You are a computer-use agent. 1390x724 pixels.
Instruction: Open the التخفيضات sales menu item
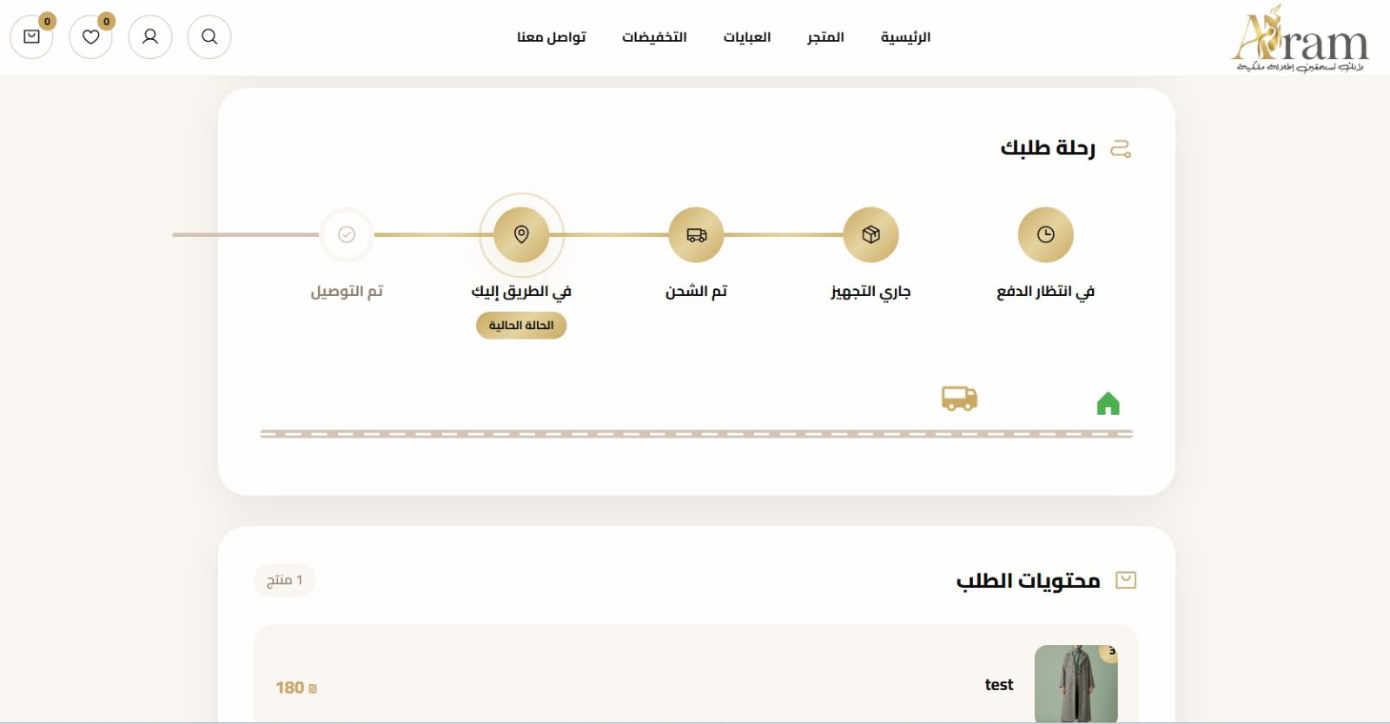tap(654, 37)
